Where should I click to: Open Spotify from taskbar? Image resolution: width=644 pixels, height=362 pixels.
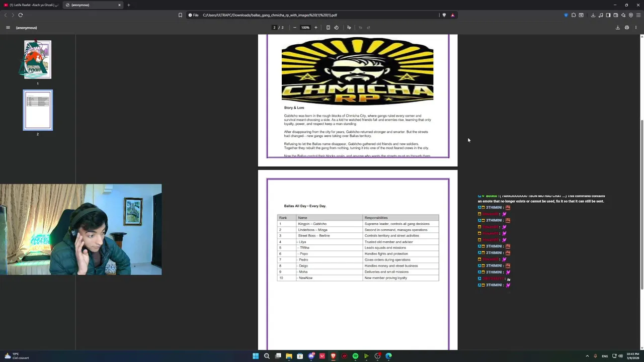click(355, 356)
